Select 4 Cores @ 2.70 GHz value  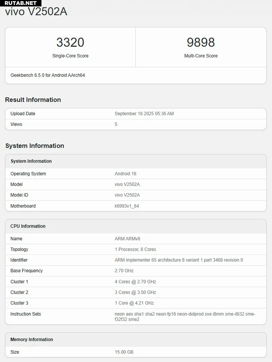click(135, 282)
